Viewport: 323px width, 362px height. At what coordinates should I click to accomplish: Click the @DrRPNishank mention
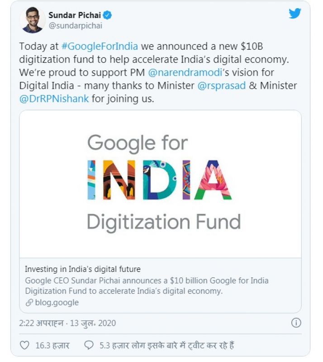54,99
